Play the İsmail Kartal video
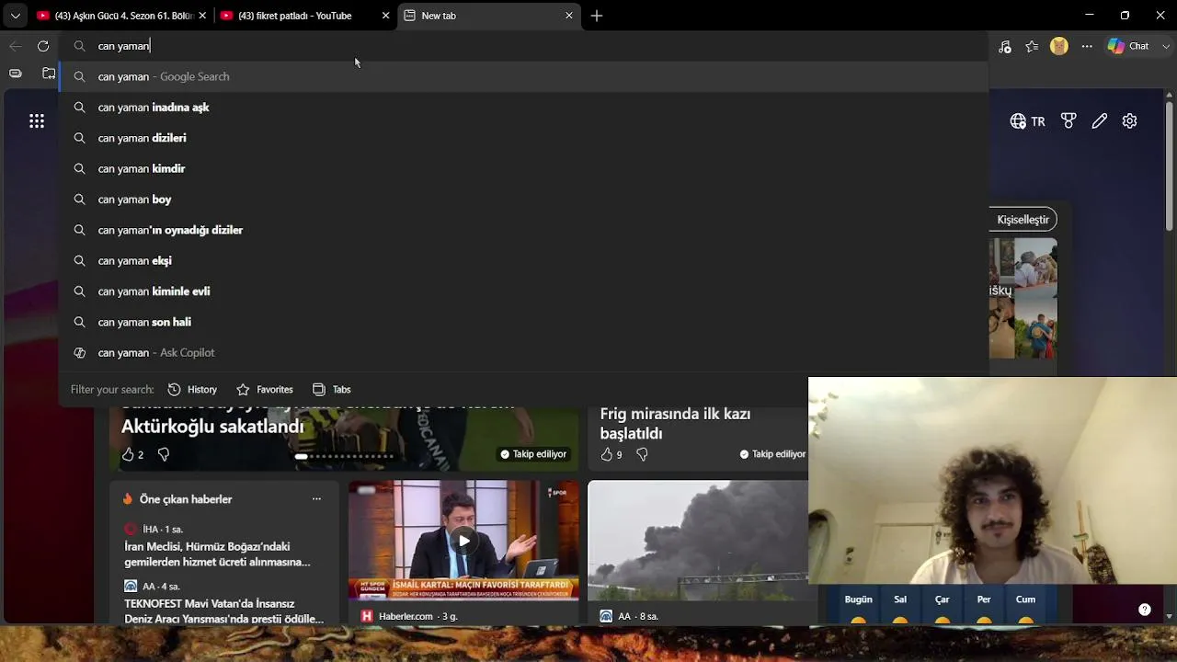The width and height of the screenshot is (1177, 662). tap(464, 540)
